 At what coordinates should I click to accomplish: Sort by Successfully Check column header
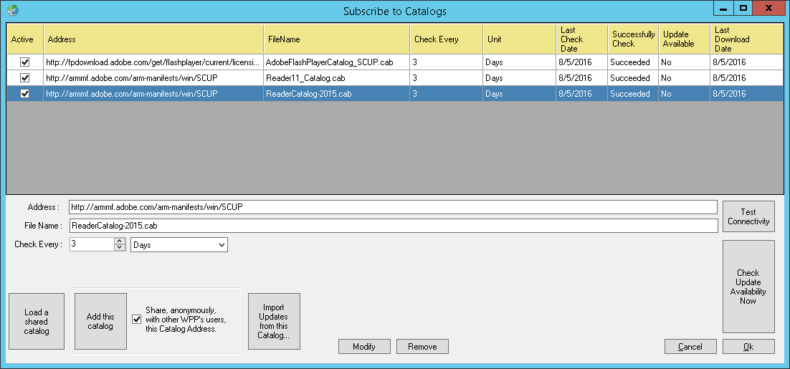(x=633, y=39)
